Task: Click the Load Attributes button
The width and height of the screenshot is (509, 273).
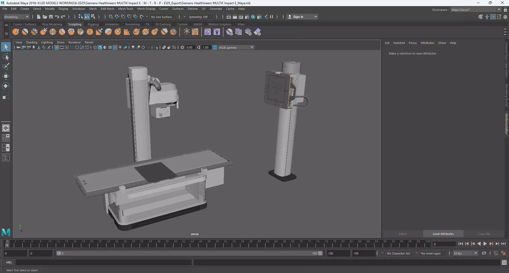Action: point(443,234)
